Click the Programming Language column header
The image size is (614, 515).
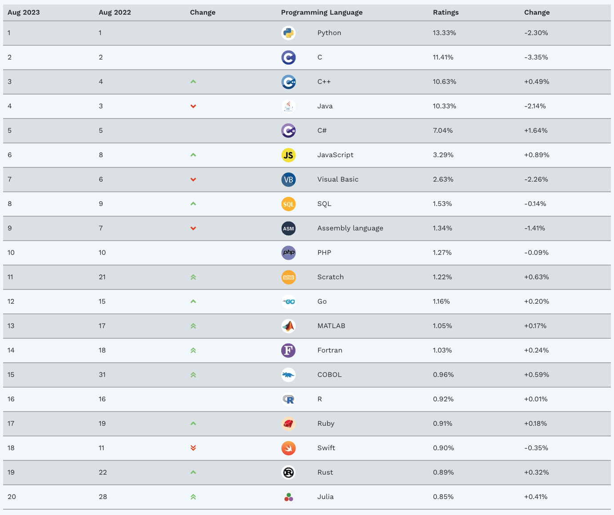coord(322,12)
